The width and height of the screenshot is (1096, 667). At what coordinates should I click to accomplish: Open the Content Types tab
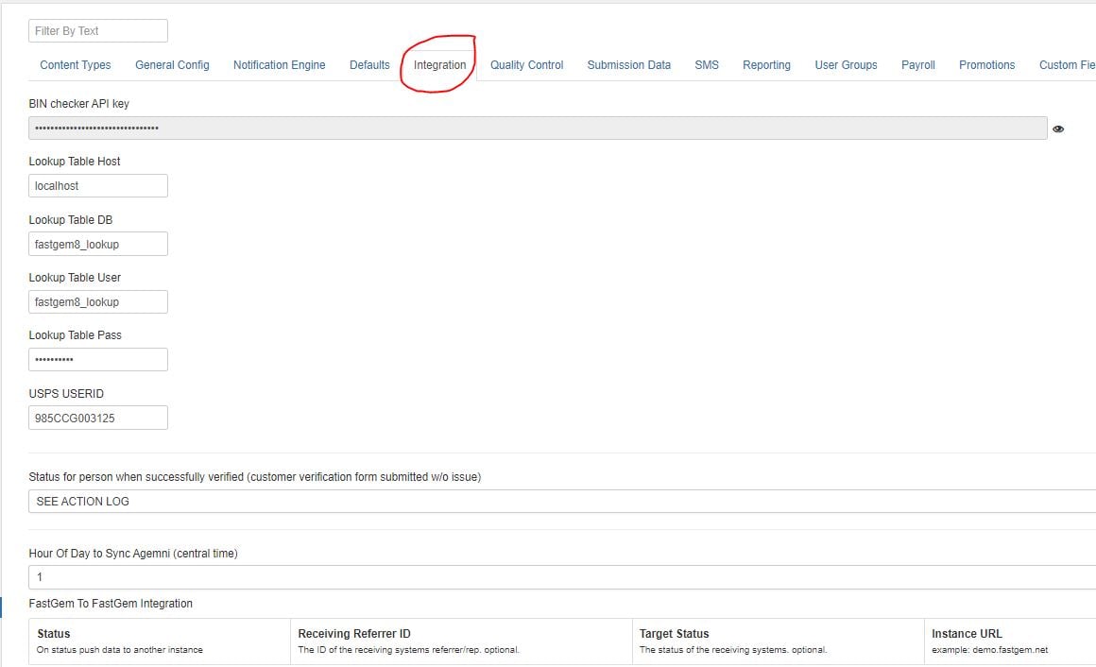tap(76, 65)
